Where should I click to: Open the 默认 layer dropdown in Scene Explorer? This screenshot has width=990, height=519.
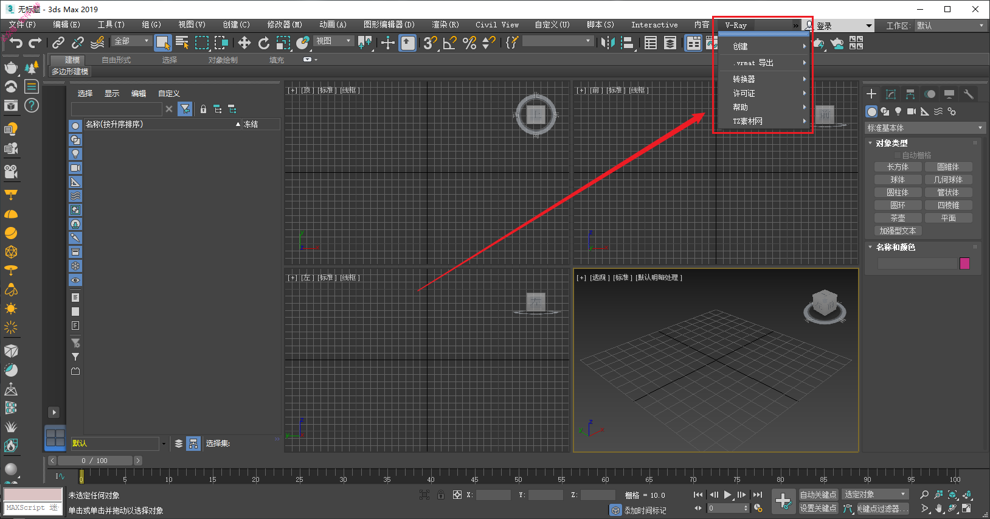(119, 444)
